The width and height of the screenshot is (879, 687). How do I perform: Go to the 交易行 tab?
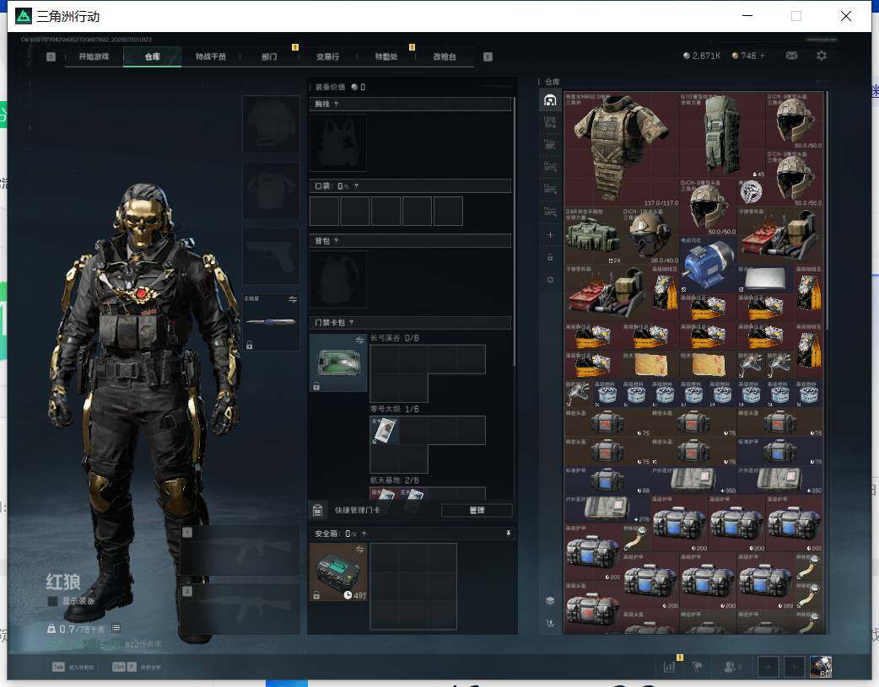point(327,56)
